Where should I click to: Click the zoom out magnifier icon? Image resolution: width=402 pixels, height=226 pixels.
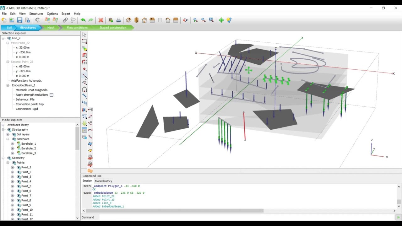203,20
